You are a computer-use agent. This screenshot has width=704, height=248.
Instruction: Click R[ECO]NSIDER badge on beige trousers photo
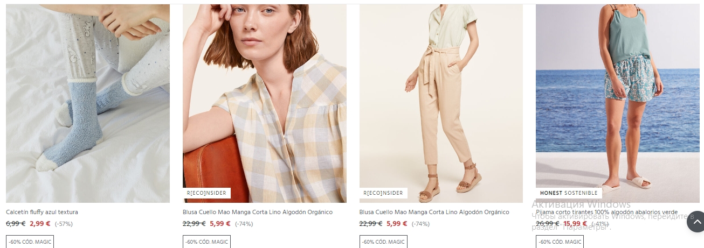click(383, 193)
